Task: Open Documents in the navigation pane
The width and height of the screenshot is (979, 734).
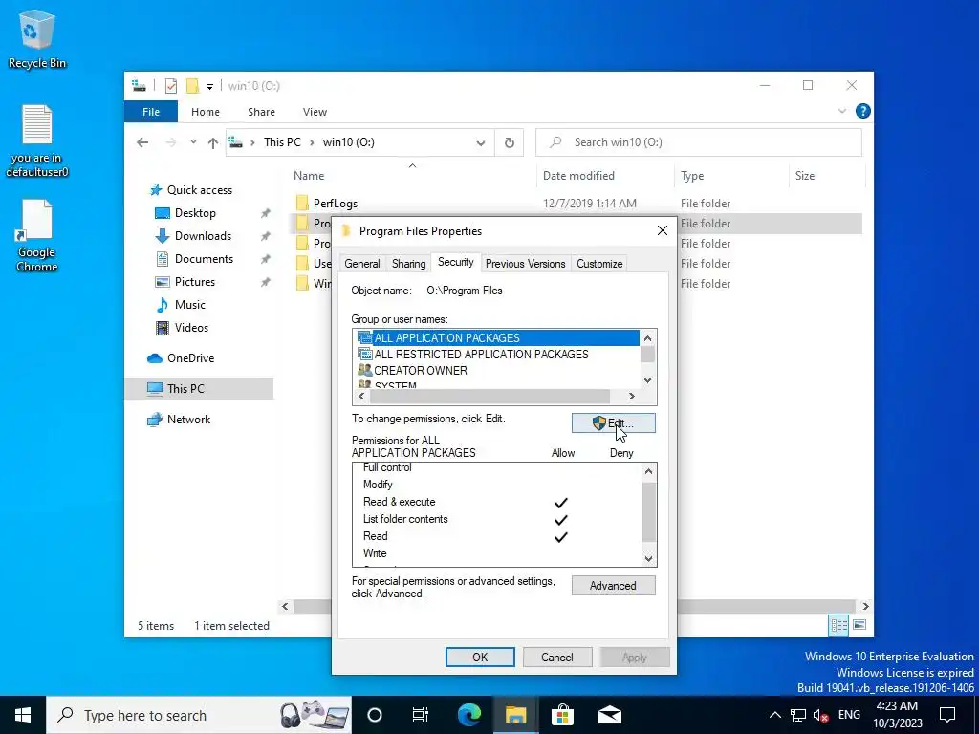Action: pos(204,259)
